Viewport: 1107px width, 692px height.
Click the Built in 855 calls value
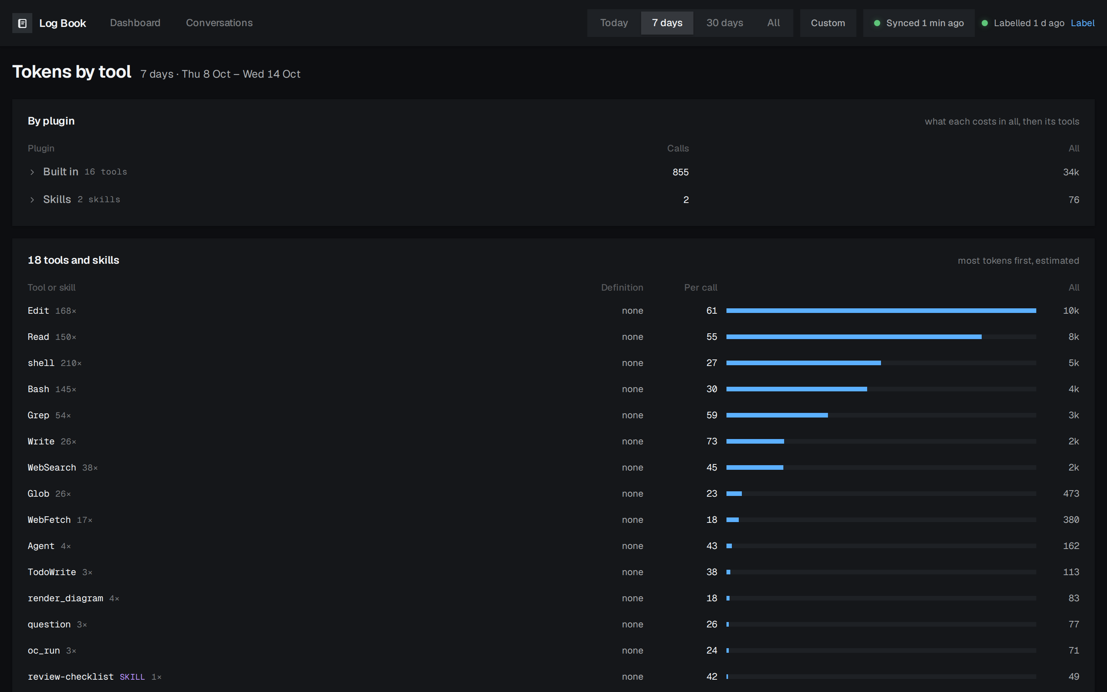tap(680, 172)
